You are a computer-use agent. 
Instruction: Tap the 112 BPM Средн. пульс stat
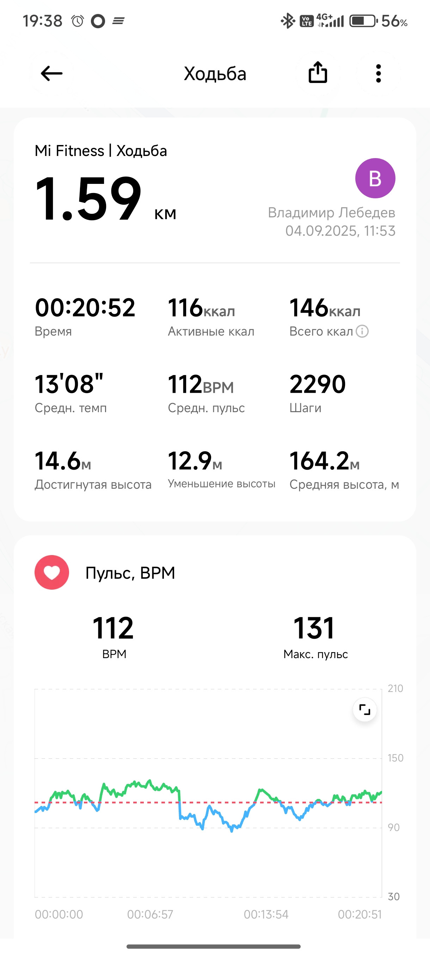tap(206, 393)
